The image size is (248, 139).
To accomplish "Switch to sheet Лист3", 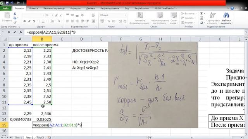I will 40,137.
